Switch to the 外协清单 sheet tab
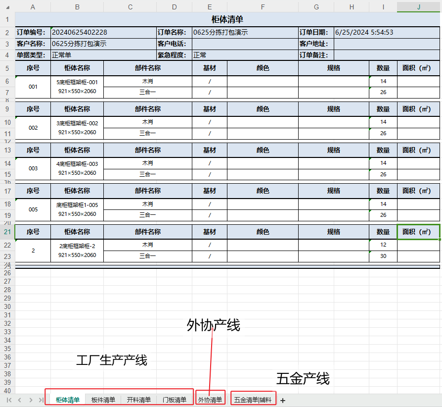Viewport: 442px width, 407px height. (x=210, y=400)
